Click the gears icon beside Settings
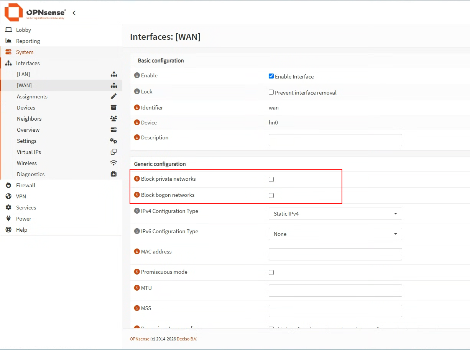Image resolution: width=470 pixels, height=350 pixels. [x=113, y=141]
